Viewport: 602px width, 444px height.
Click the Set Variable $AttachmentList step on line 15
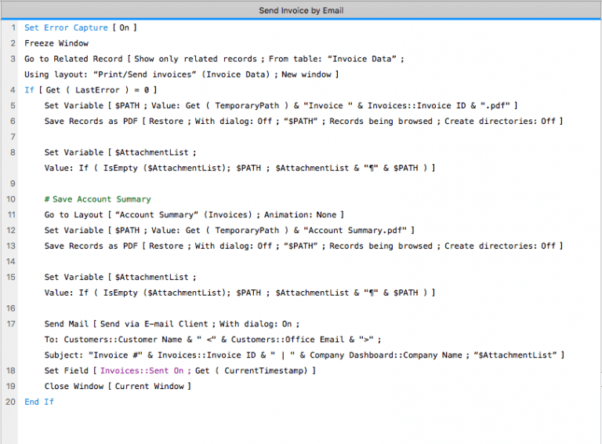pyautogui.click(x=120, y=278)
